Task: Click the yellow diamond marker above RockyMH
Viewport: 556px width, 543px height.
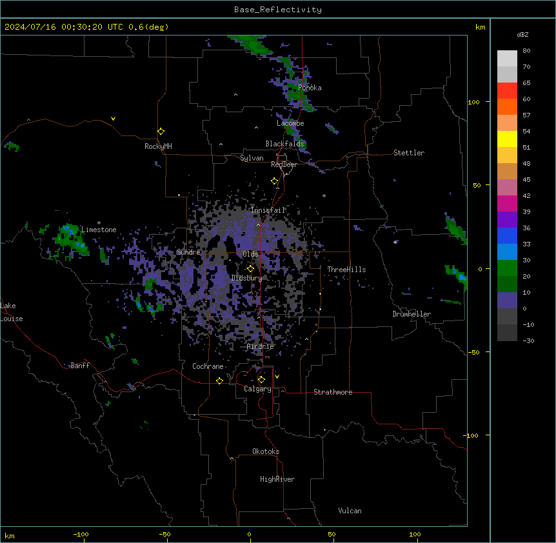Action: coord(161,132)
